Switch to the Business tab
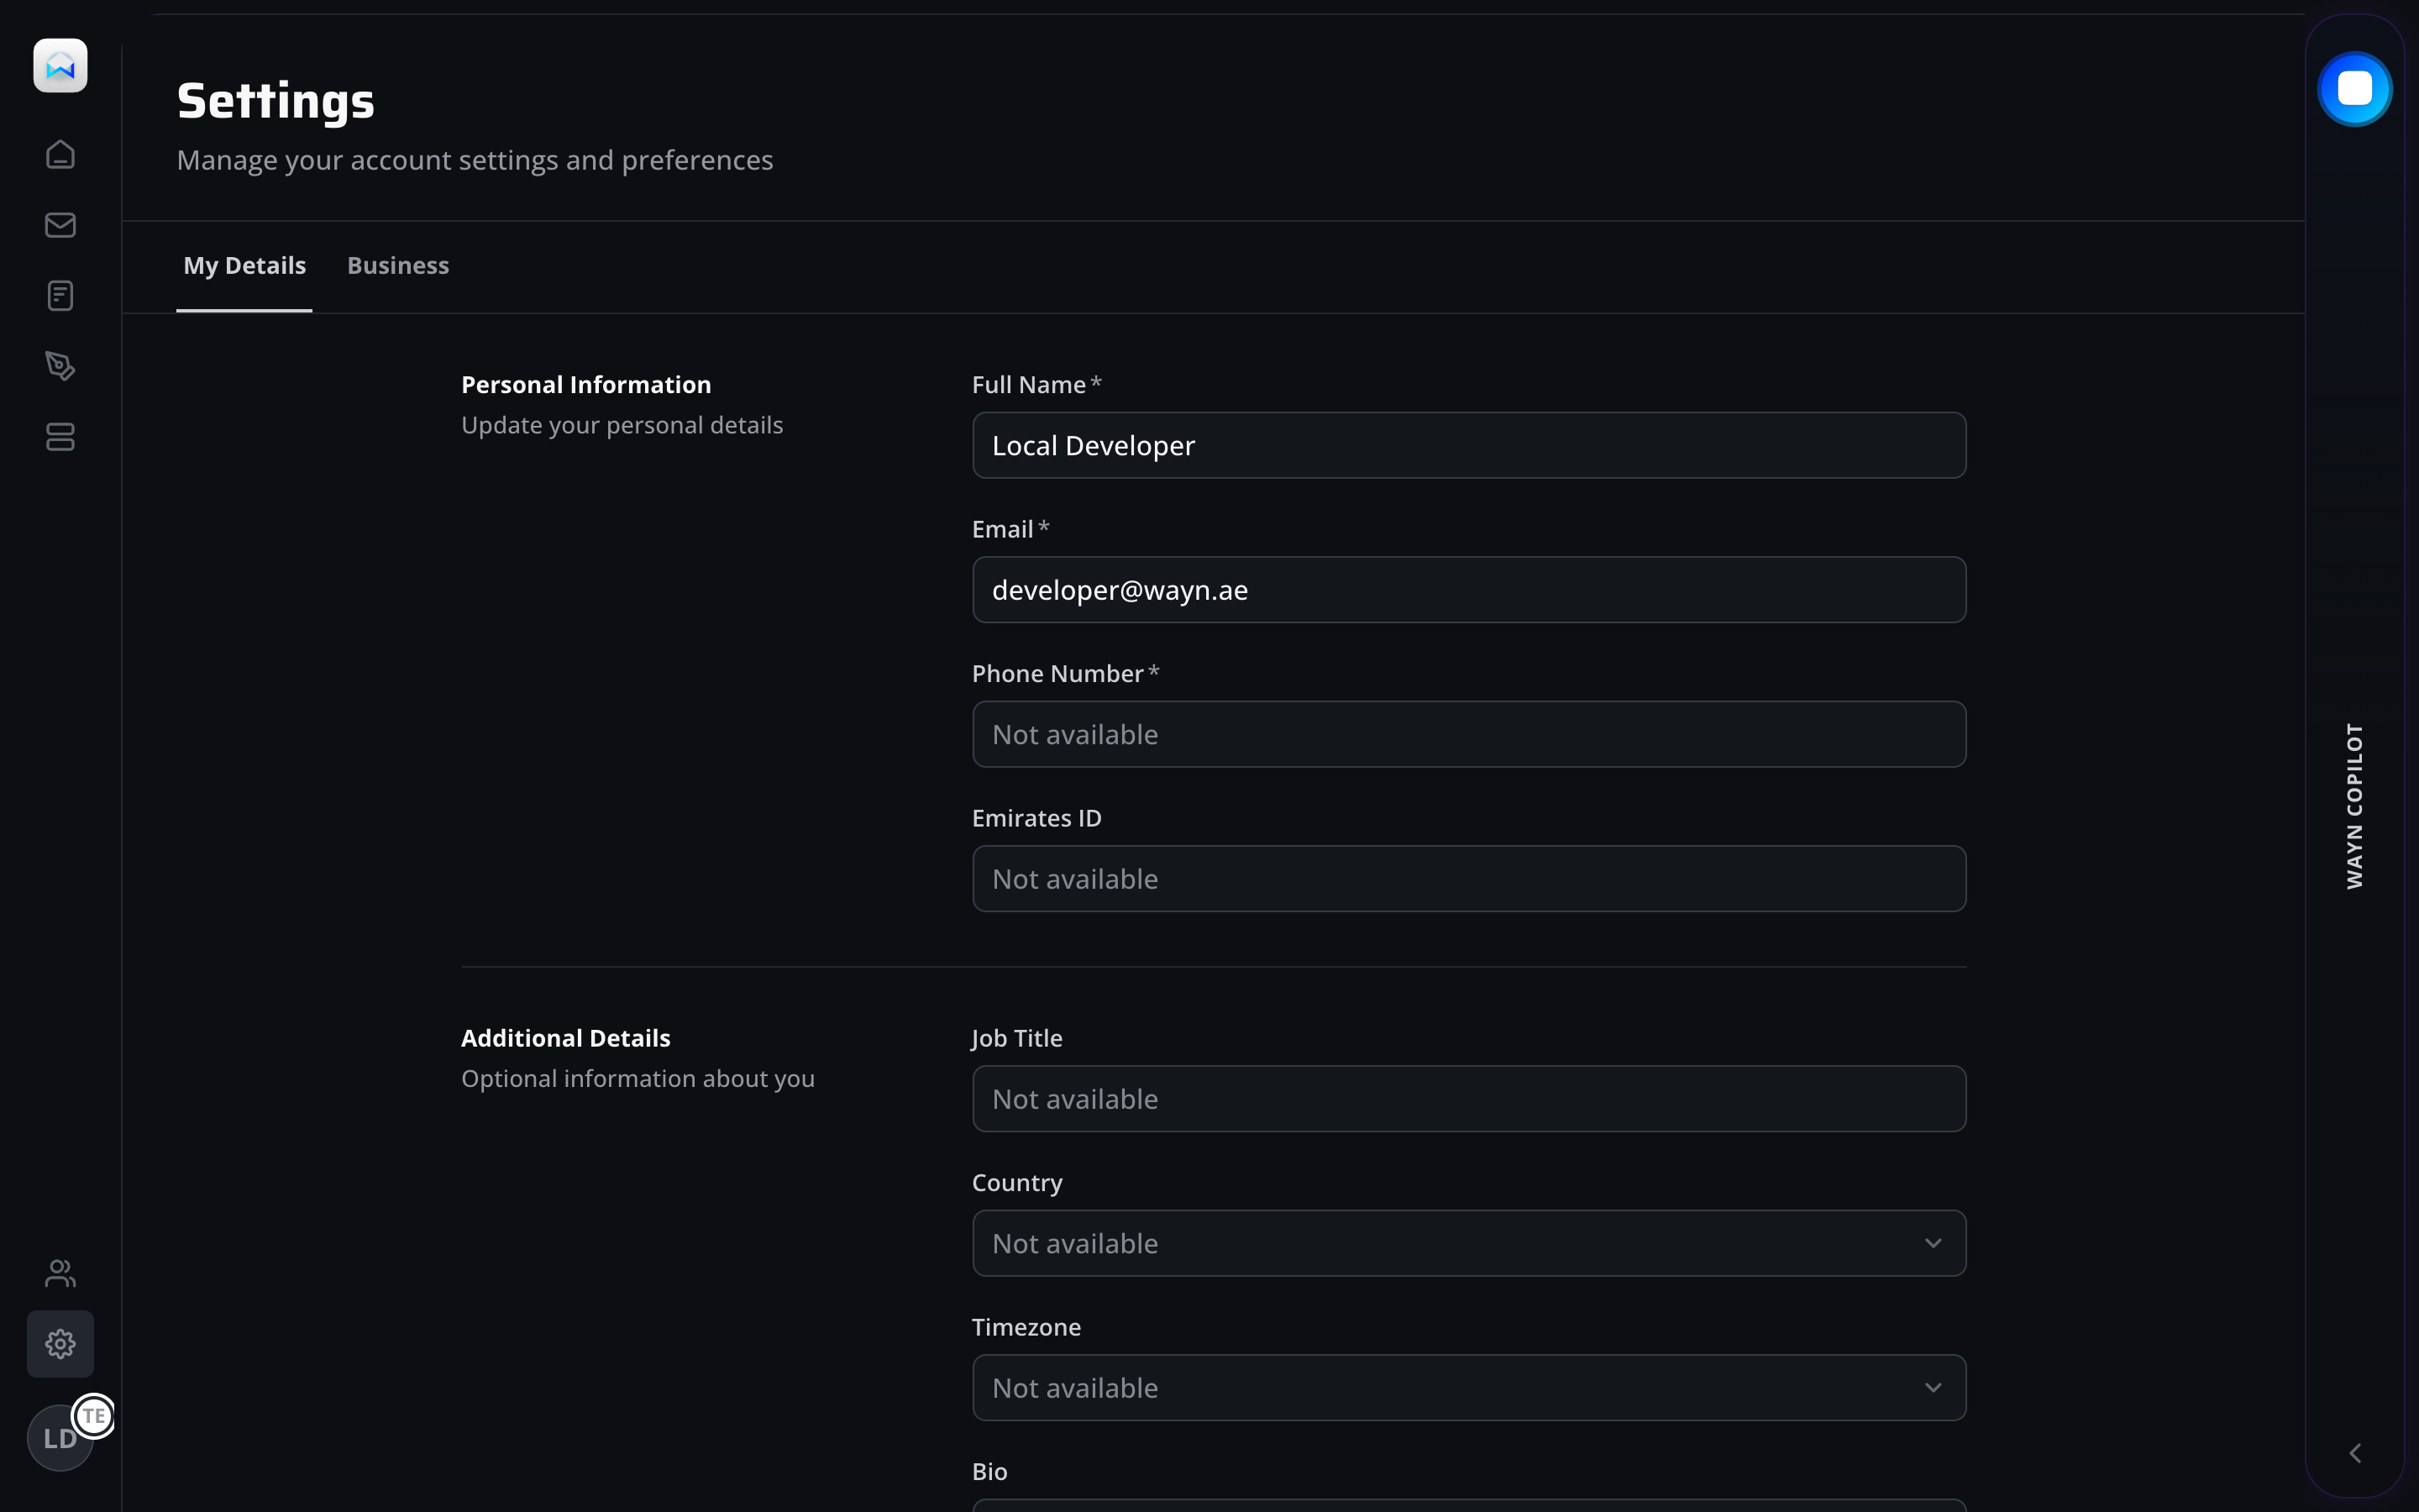 tap(398, 266)
